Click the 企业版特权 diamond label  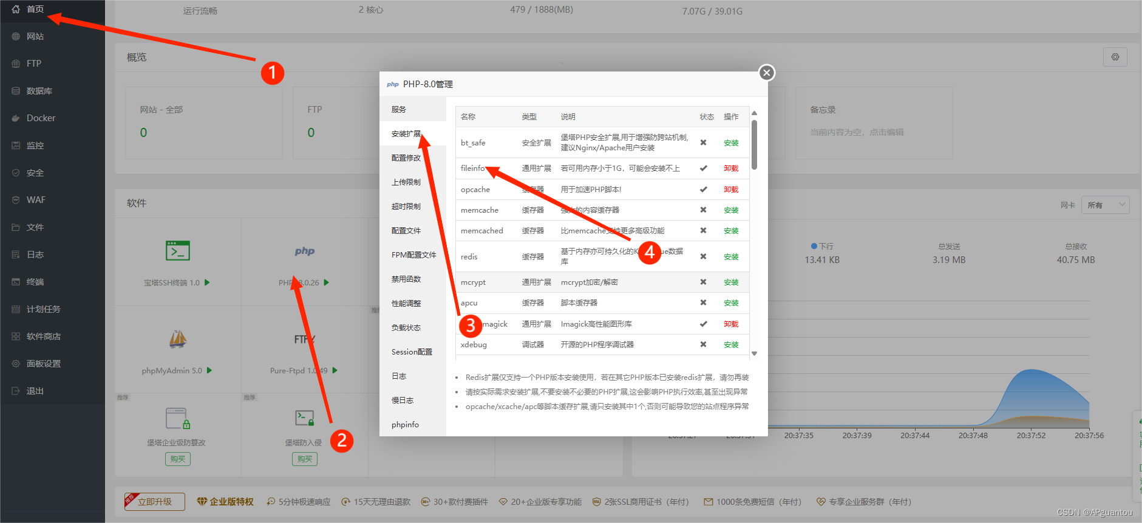click(x=225, y=502)
